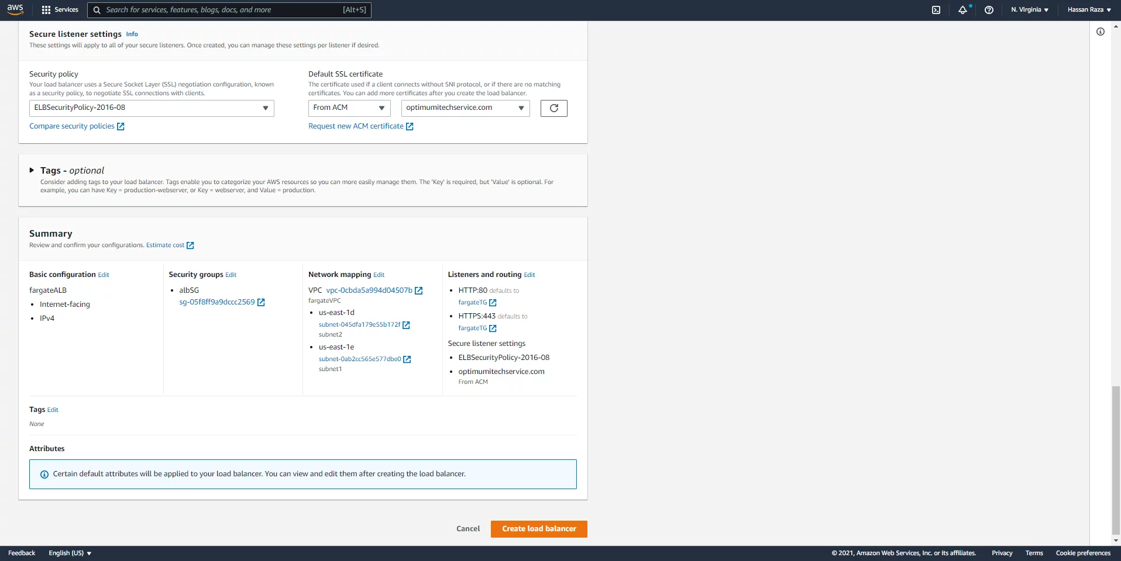Open the help question mark icon
The height and width of the screenshot is (561, 1121).
(989, 10)
